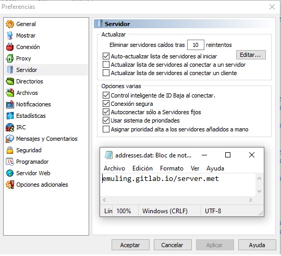The image size is (281, 256).
Task: Click the UTF-8 status bar entry
Action: coord(213,211)
